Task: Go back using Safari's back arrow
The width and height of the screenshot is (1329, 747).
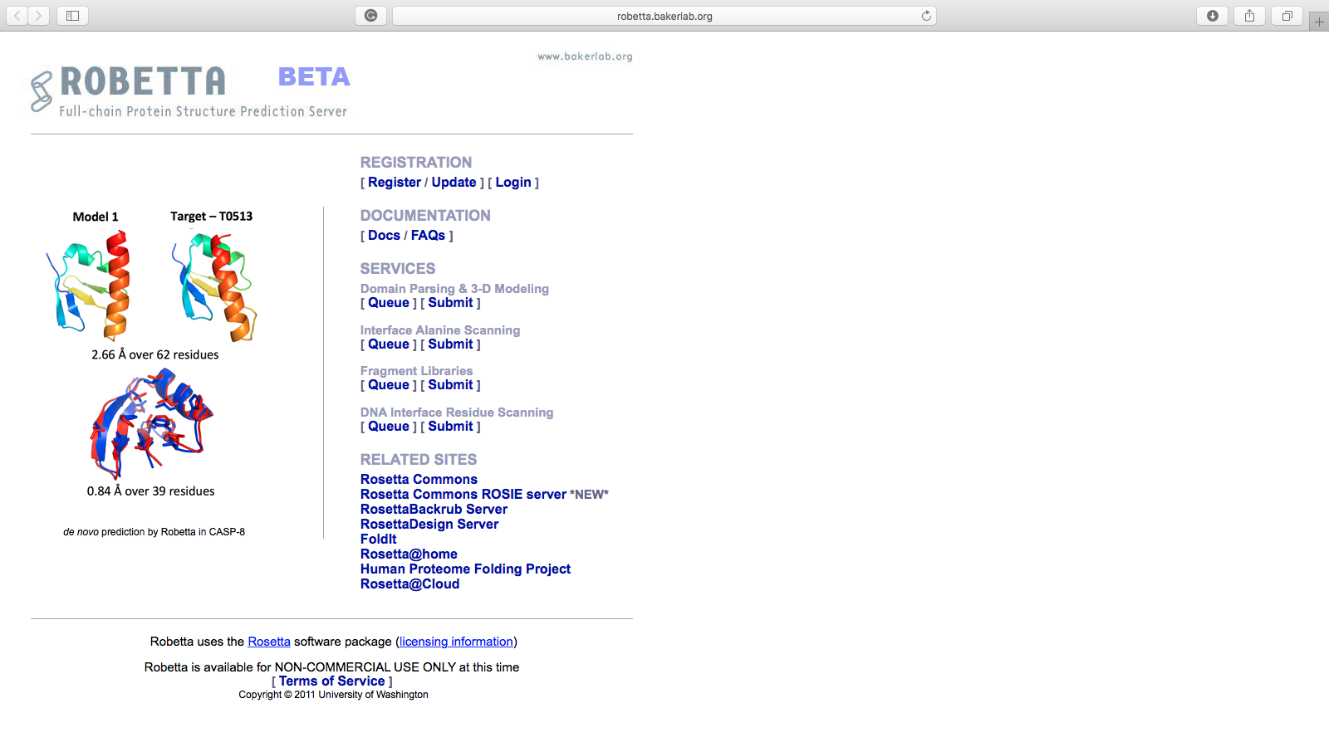Action: (17, 16)
